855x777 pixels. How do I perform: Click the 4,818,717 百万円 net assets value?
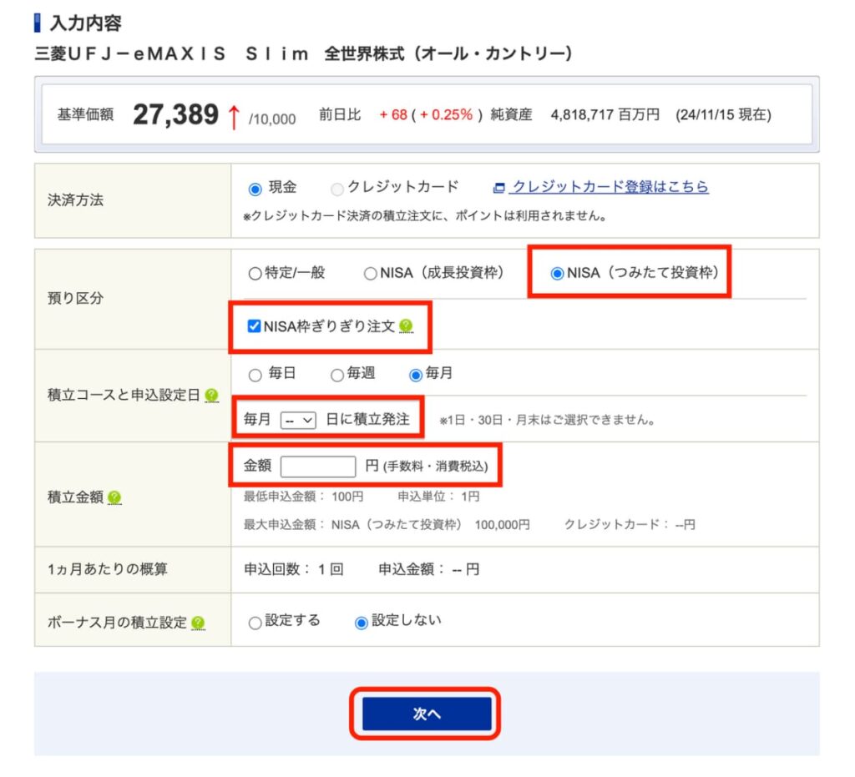pos(605,114)
